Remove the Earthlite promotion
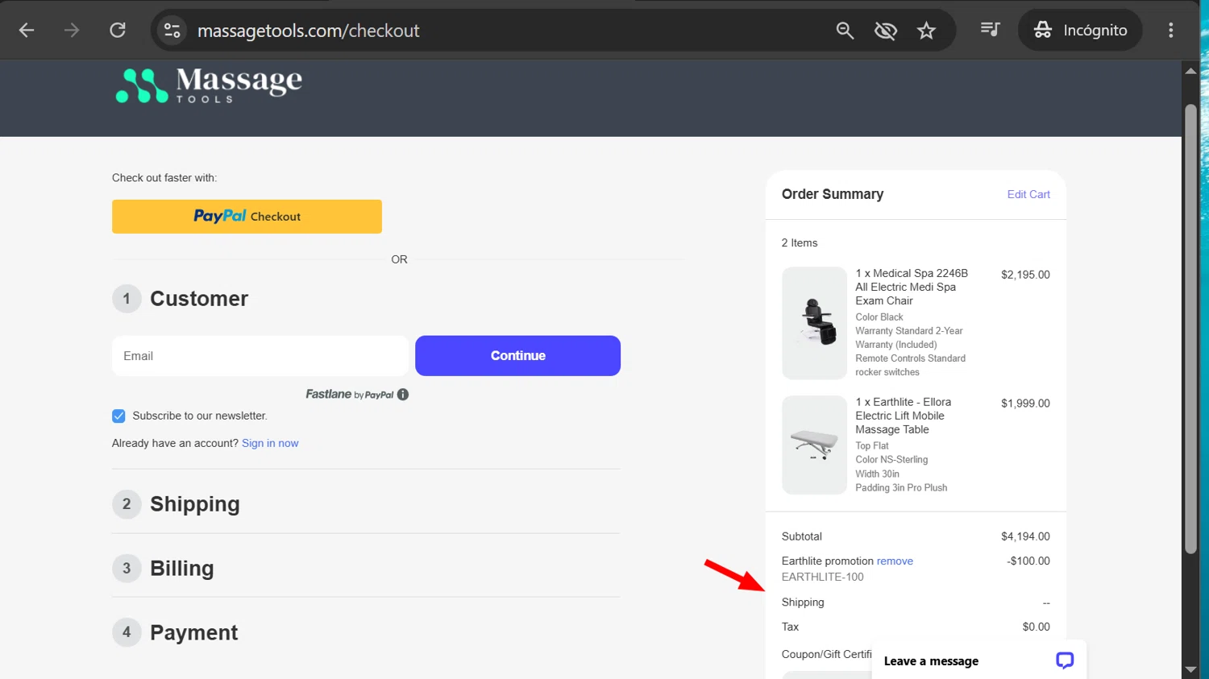 (895, 561)
